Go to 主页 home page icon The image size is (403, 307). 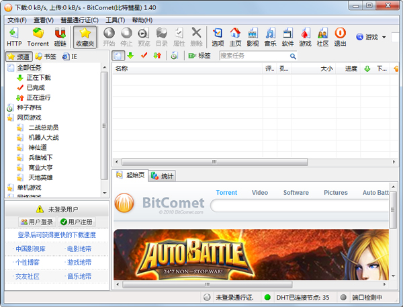pos(235,37)
